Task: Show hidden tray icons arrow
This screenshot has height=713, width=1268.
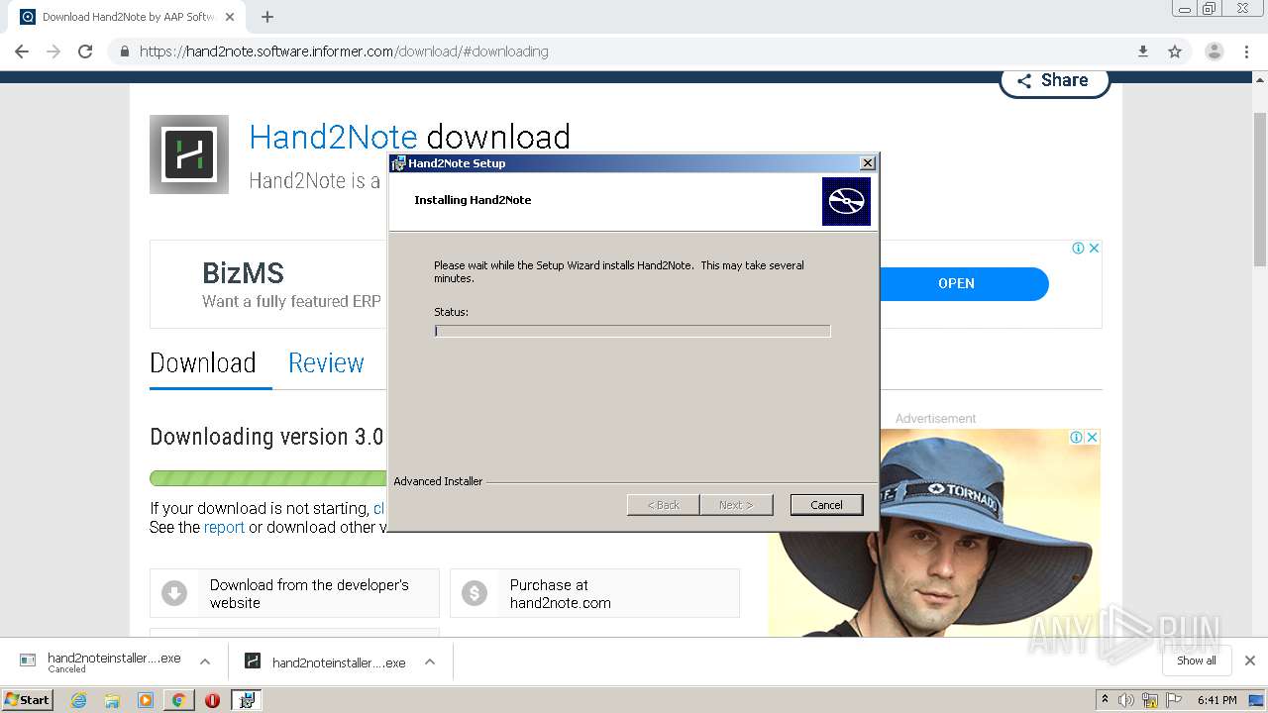Action: 1105,700
